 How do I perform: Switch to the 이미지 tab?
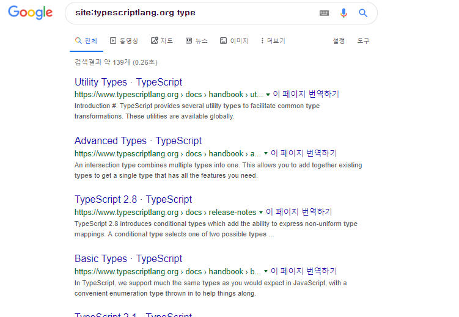(234, 41)
